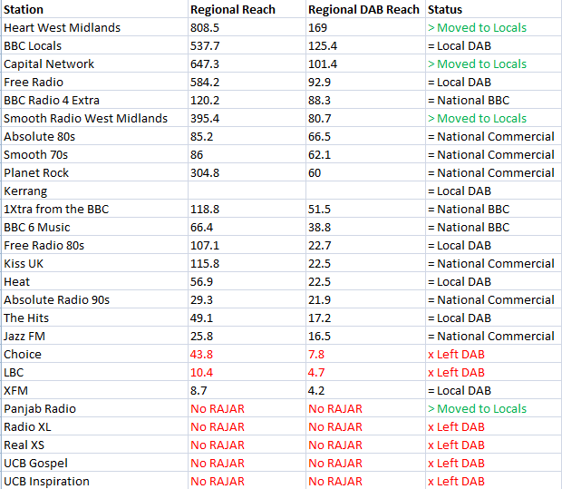Viewport: 562px width, 489px height.
Task: Click the 51.5 DAB reach cell
Action: point(365,209)
